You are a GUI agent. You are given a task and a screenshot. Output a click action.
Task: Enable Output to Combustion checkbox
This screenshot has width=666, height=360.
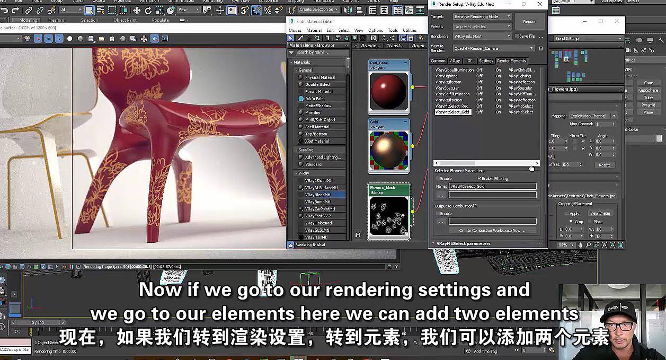(x=438, y=213)
